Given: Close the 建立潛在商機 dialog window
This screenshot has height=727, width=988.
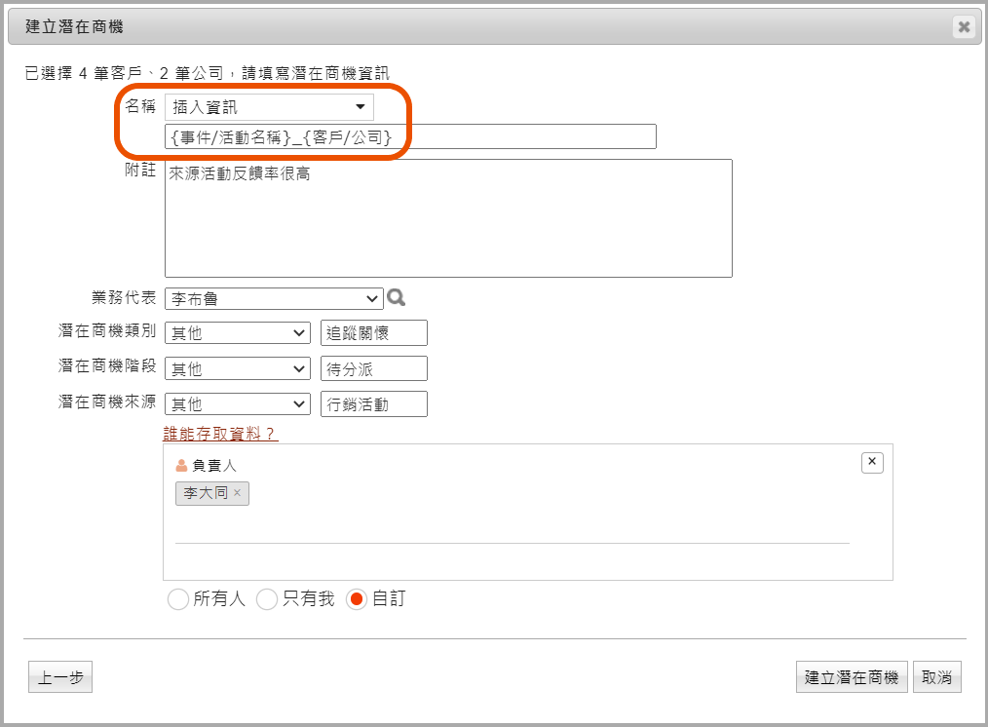Looking at the screenshot, I should pos(964,27).
